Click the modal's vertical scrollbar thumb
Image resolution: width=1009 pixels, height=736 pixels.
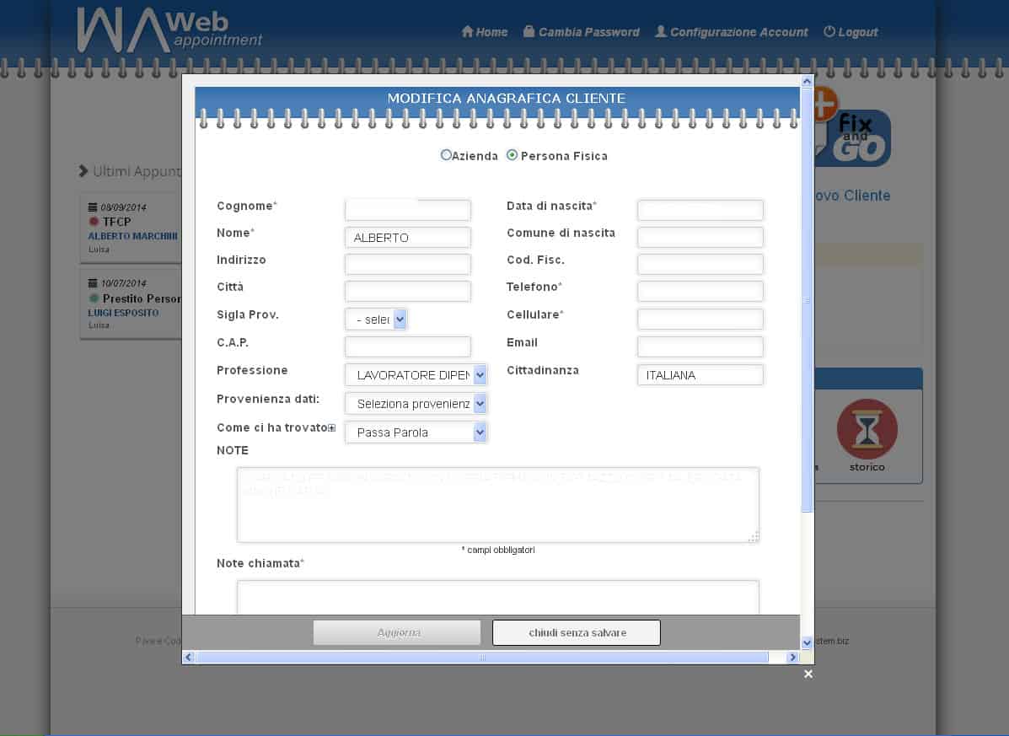[807, 299]
